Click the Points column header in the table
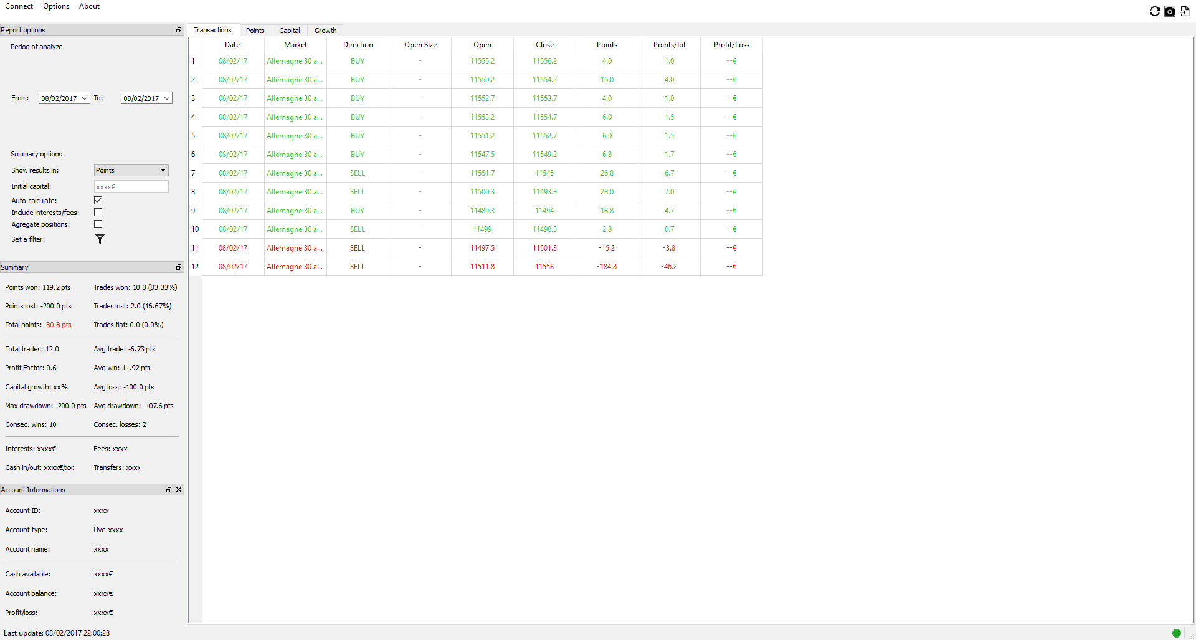 pyautogui.click(x=607, y=45)
